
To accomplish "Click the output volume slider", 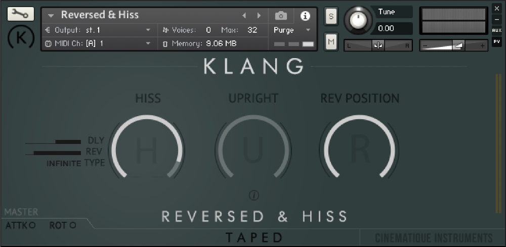I will pos(453,46).
